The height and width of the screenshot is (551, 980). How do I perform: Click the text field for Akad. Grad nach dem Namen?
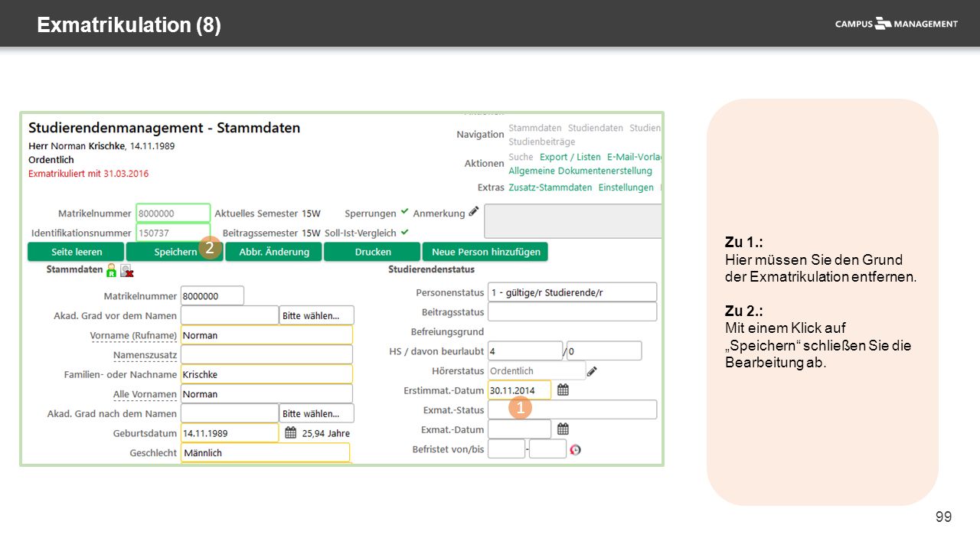(230, 413)
